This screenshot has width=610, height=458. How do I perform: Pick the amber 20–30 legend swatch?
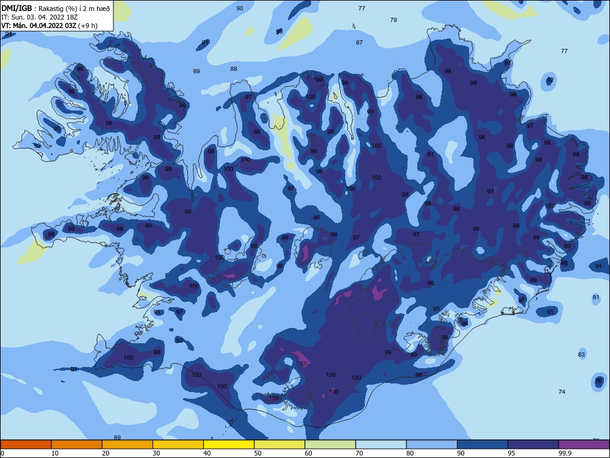coord(127,445)
